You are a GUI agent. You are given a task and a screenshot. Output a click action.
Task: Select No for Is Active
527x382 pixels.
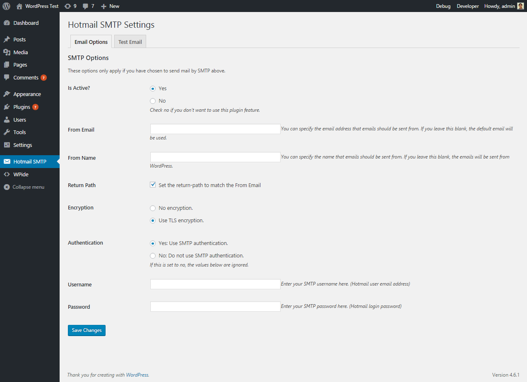153,101
